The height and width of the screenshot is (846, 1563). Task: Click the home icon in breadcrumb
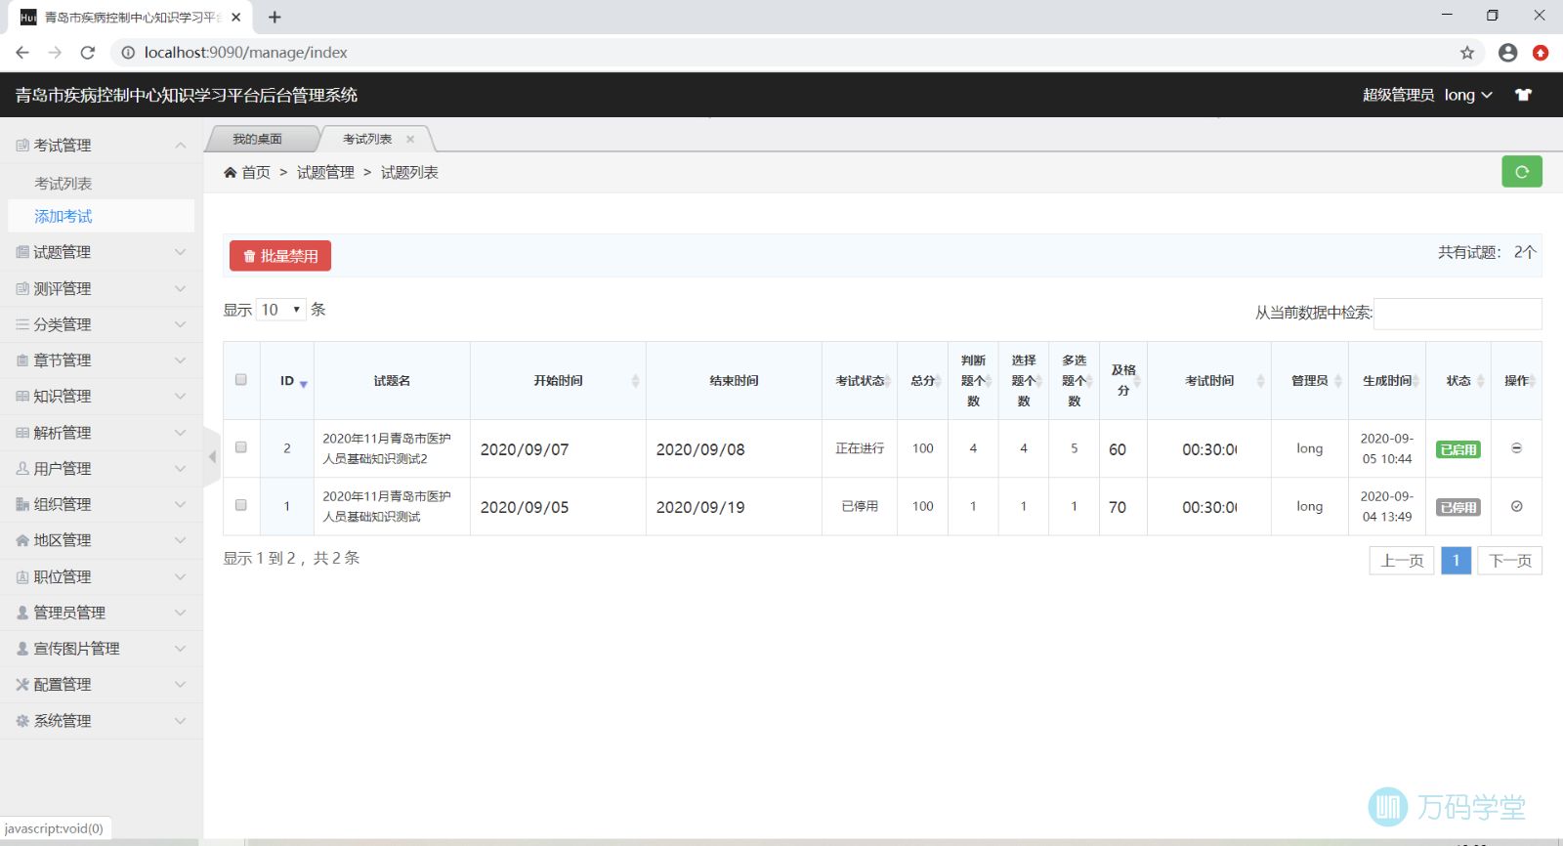tap(231, 173)
